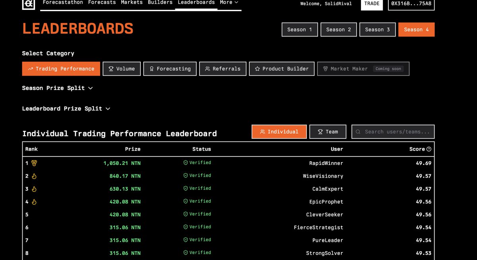Click the Welcome, SolidRival text
Screen dimensions: 477x260
point(326,4)
